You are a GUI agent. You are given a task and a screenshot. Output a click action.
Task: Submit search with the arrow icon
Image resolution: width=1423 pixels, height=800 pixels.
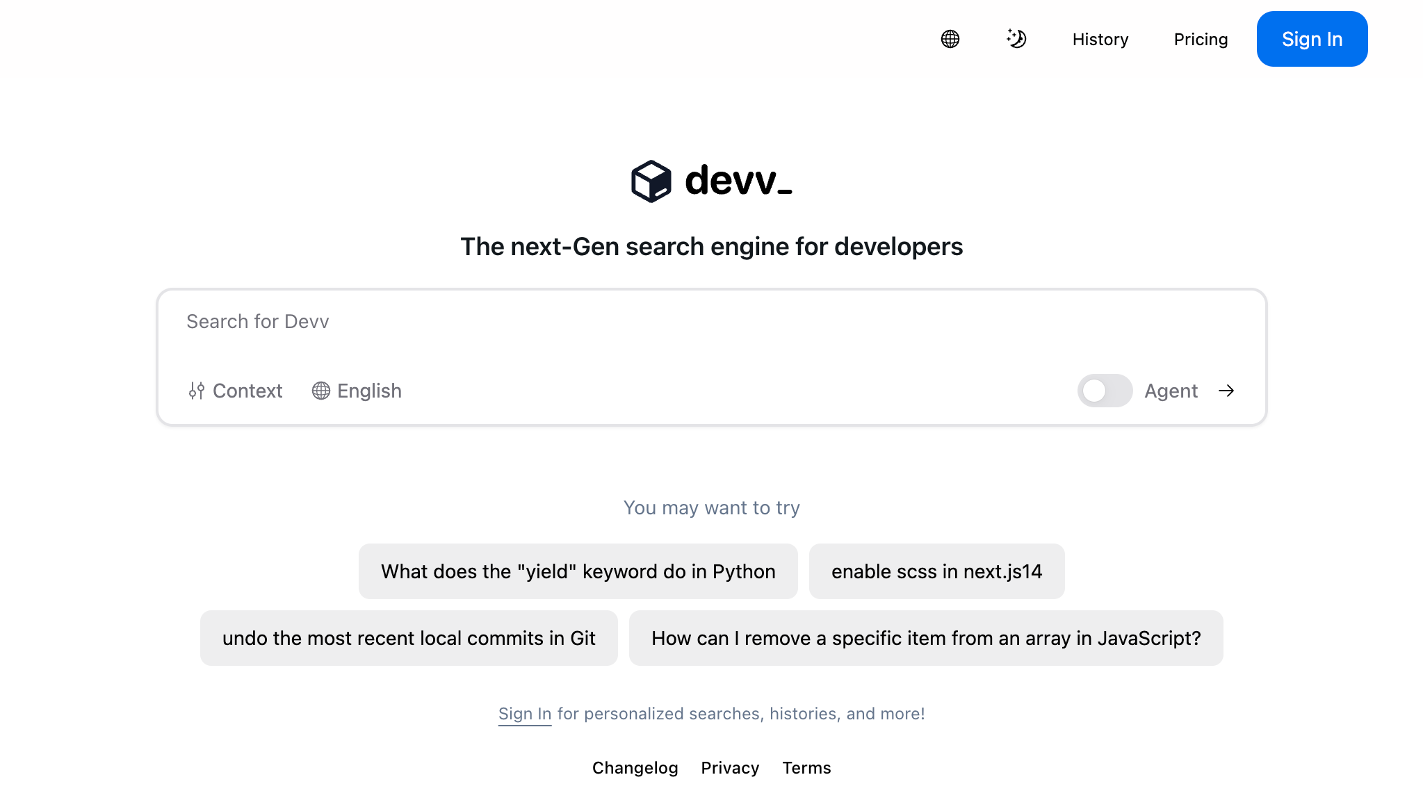click(x=1227, y=391)
